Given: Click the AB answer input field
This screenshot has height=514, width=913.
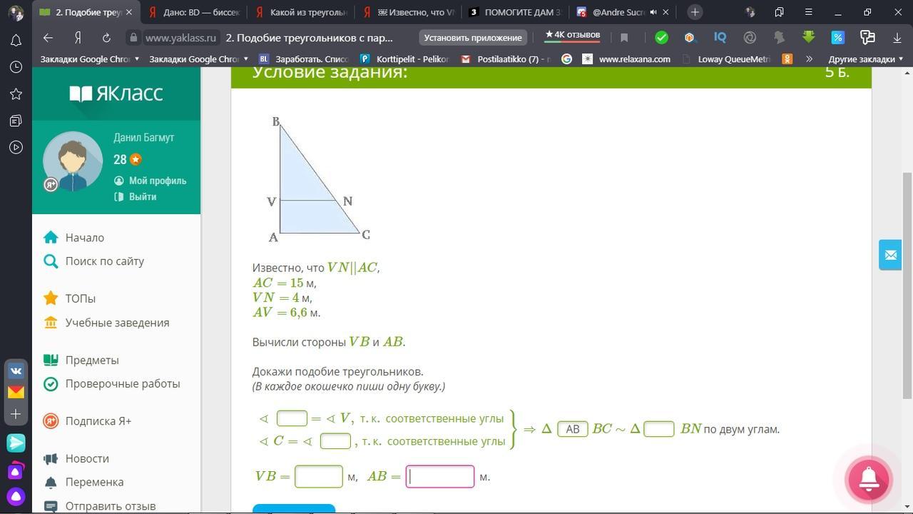Looking at the screenshot, I should (440, 476).
